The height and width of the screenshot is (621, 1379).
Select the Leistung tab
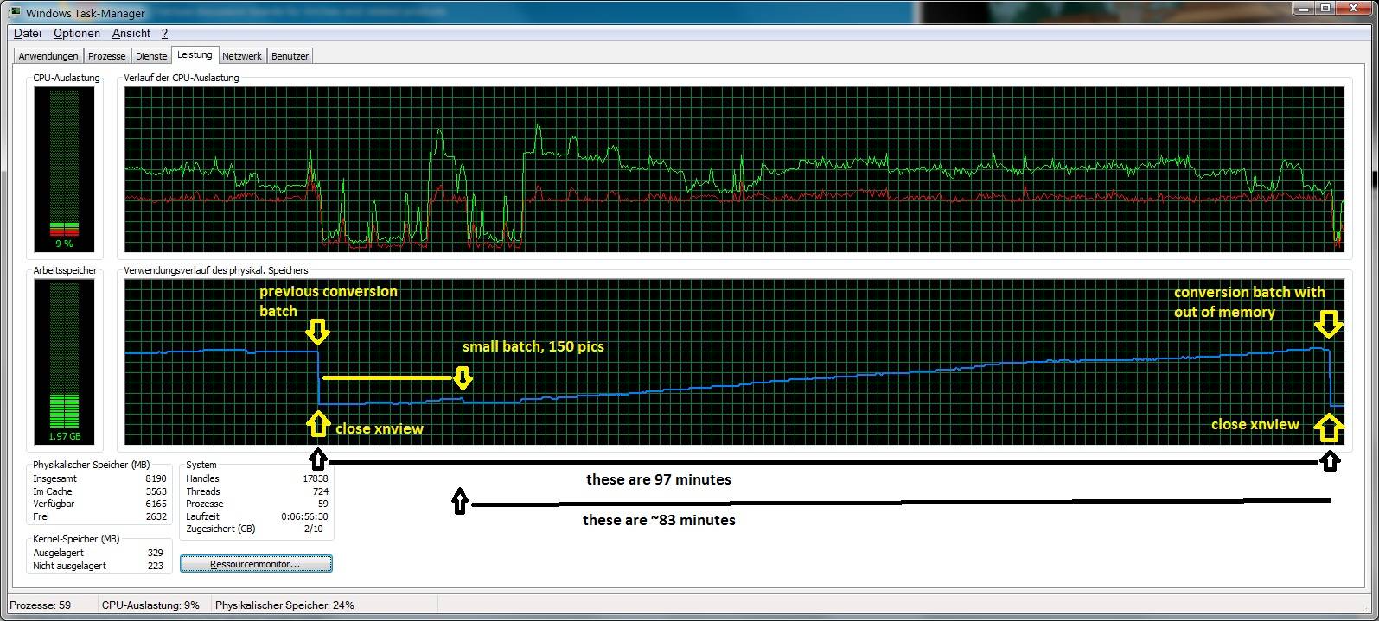pos(195,54)
